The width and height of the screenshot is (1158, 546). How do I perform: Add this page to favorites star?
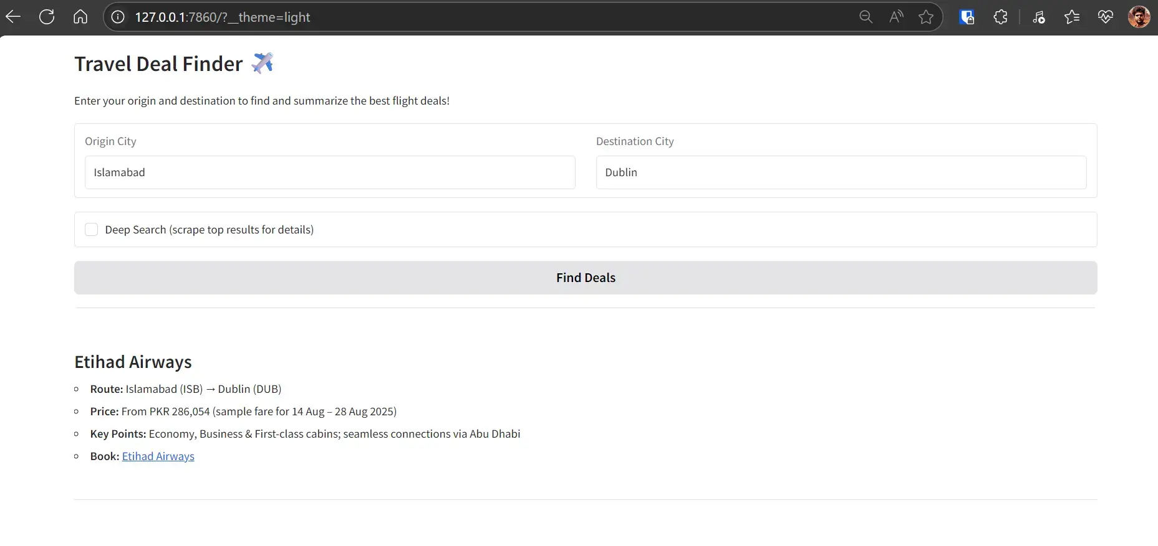coord(926,17)
